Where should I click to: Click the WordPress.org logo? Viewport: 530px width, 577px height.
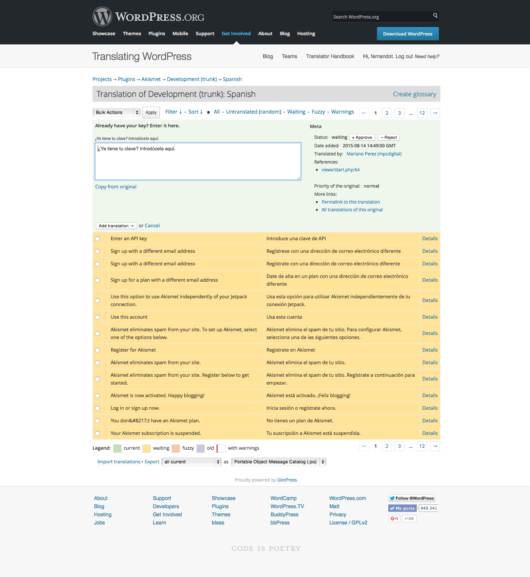coord(148,17)
